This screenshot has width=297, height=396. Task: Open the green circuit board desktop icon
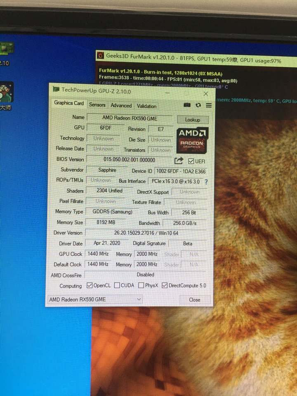click(x=6, y=49)
